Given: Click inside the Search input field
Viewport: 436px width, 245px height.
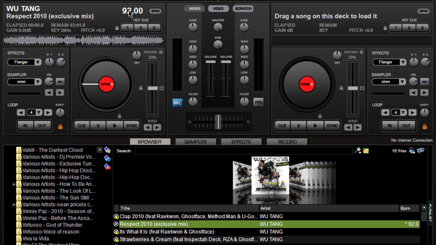Looking at the screenshot, I should pos(244,151).
